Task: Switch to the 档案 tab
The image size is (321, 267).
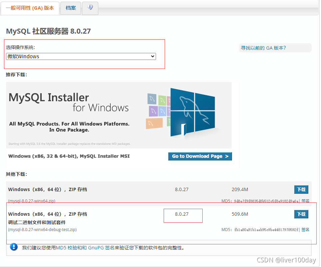Action: coord(71,8)
